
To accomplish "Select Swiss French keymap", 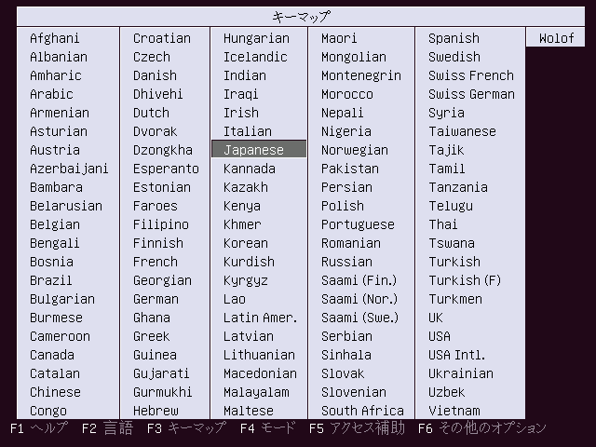I will click(471, 75).
